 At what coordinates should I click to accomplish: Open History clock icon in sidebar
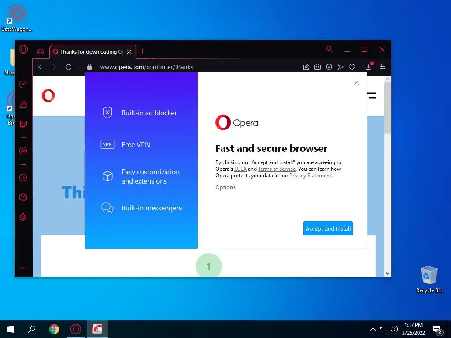tap(23, 178)
